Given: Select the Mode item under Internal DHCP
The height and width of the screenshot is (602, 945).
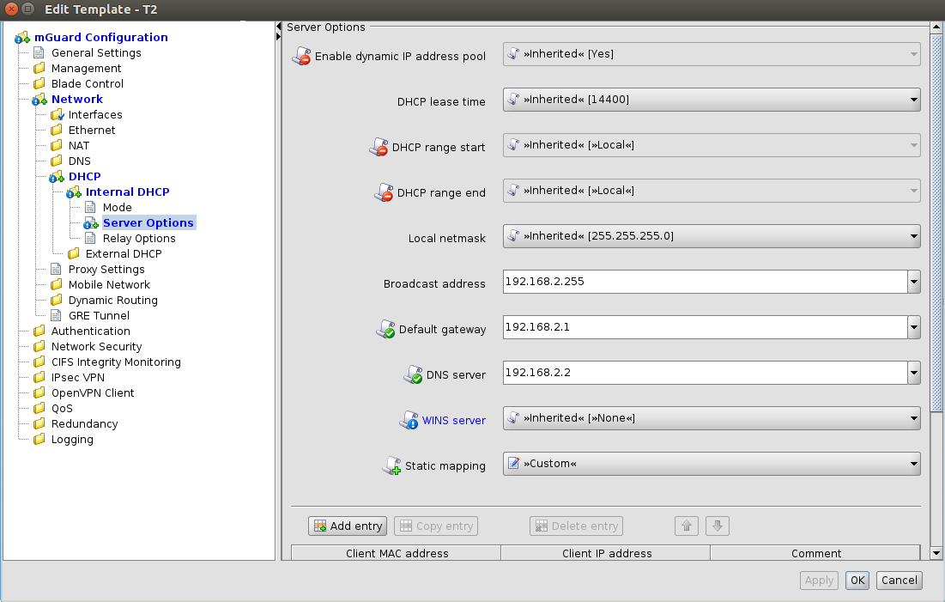Looking at the screenshot, I should point(117,207).
